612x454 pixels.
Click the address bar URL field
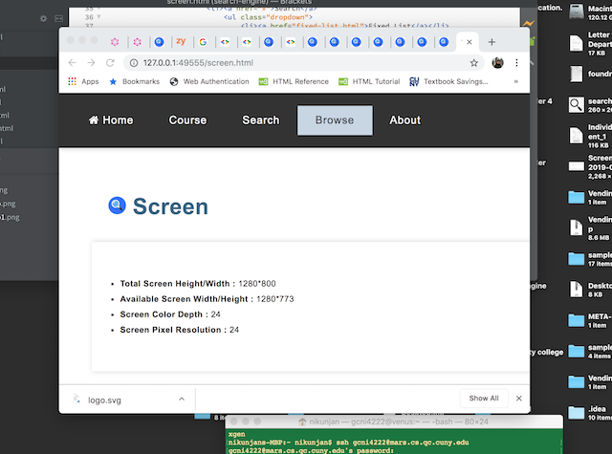point(287,62)
